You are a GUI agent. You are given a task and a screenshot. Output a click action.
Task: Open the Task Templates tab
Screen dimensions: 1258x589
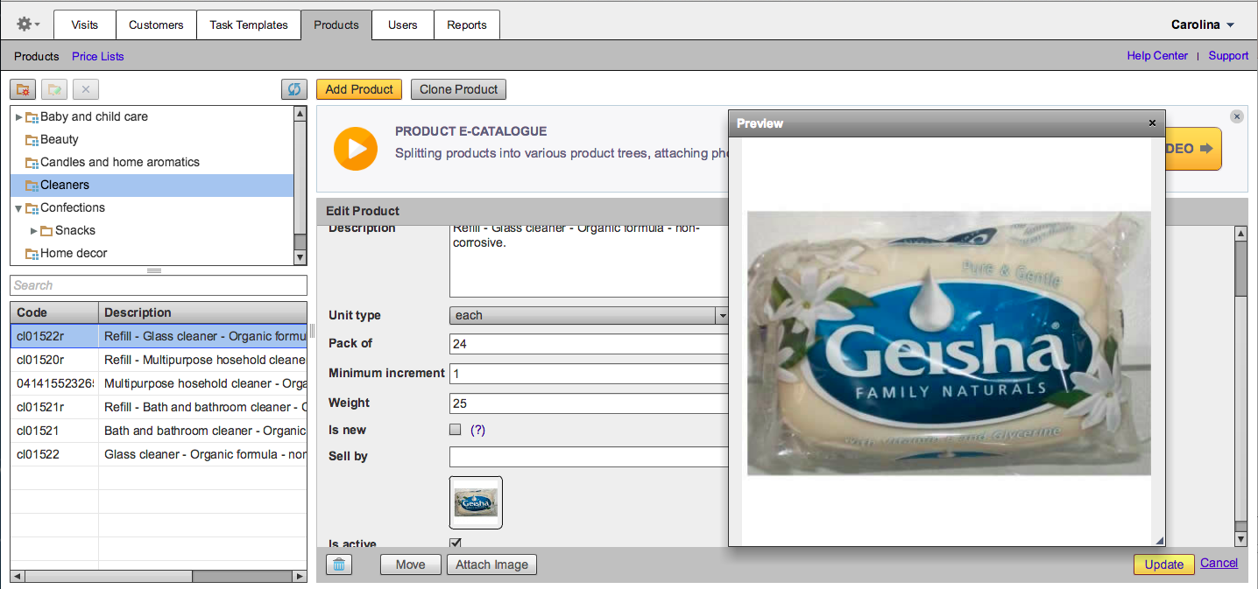(249, 25)
